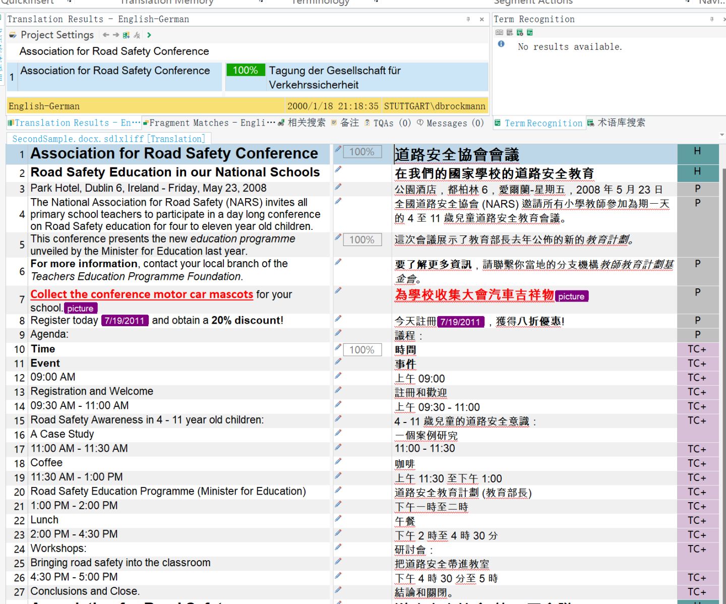Click the grey right arrow beside Project Settings
Viewport: 726px width, 604px height.
pyautogui.click(x=116, y=35)
